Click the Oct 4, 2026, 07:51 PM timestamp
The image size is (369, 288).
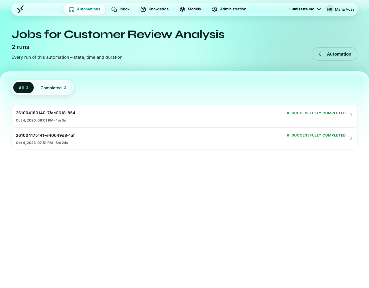34,143
